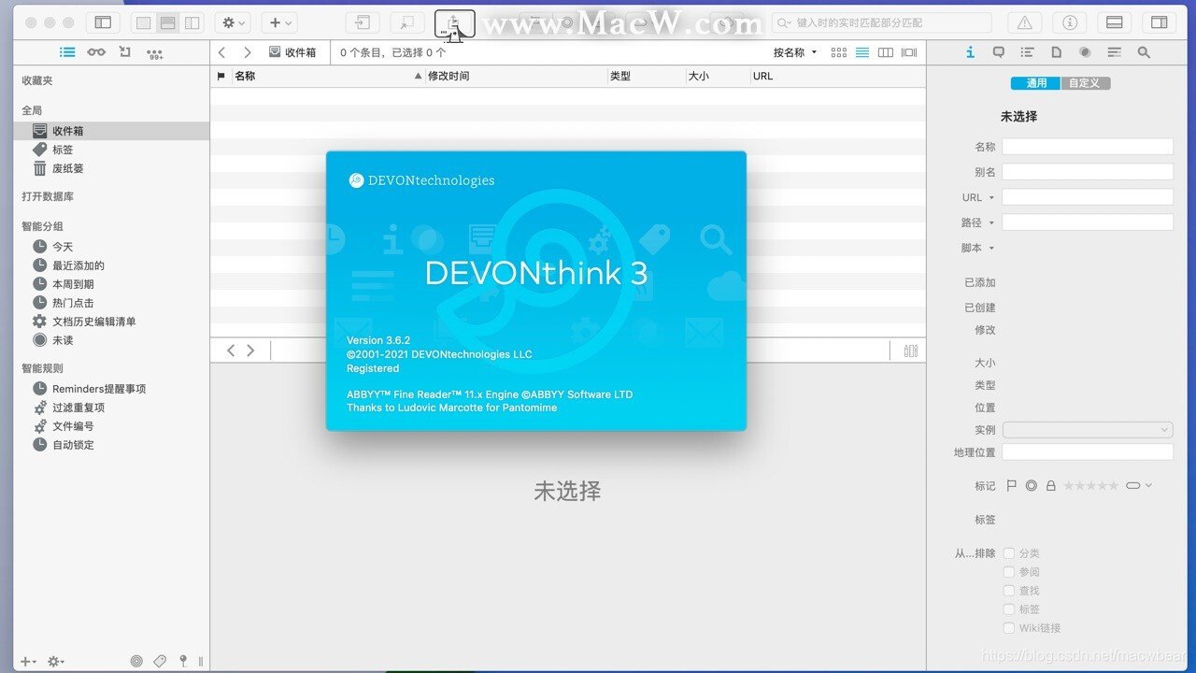The height and width of the screenshot is (673, 1196).
Task: Switch item list to column view
Action: 886,52
